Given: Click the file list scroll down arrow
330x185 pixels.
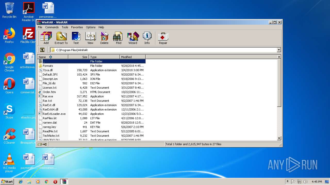Looking at the screenshot, I should (279, 138).
